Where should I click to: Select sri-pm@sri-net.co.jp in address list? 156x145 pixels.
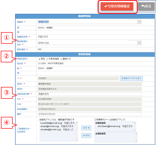point(55,126)
